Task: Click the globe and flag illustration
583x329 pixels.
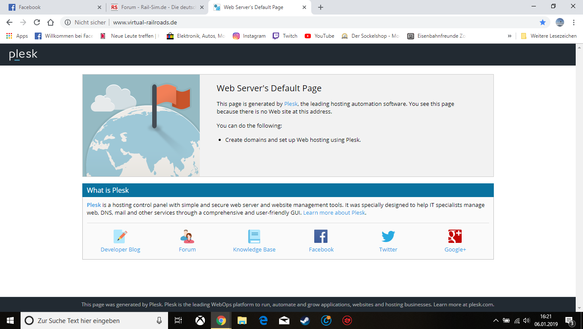Action: (141, 126)
